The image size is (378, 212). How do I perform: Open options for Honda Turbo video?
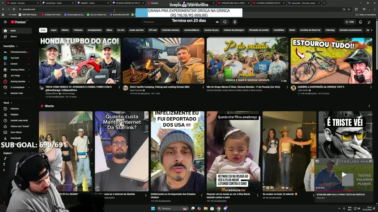tap(119, 87)
